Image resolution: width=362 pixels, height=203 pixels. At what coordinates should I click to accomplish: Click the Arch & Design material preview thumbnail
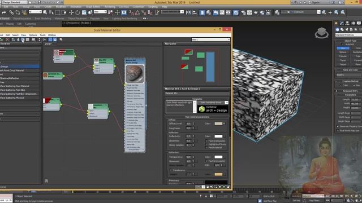[135, 74]
